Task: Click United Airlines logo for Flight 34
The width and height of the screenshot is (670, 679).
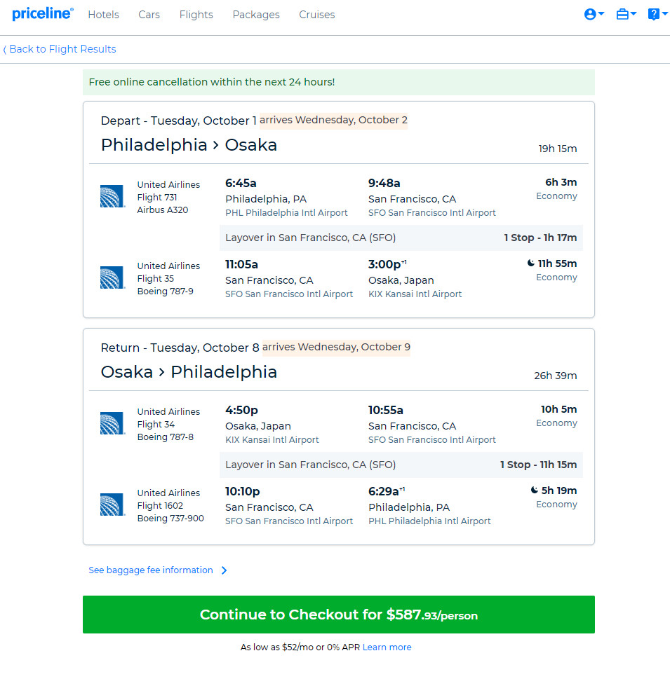Action: click(112, 423)
